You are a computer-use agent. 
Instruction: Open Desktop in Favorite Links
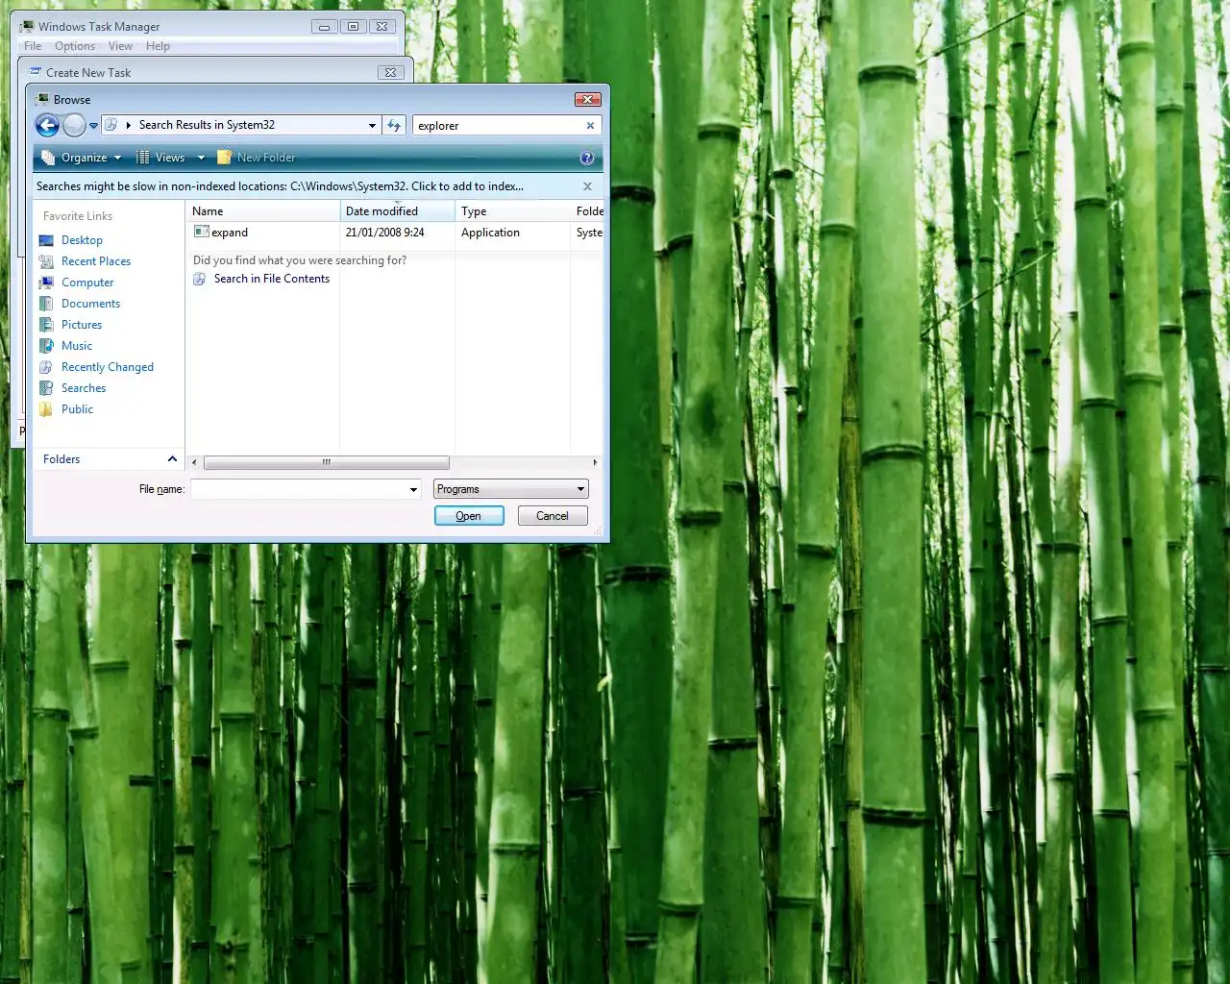[x=82, y=240]
